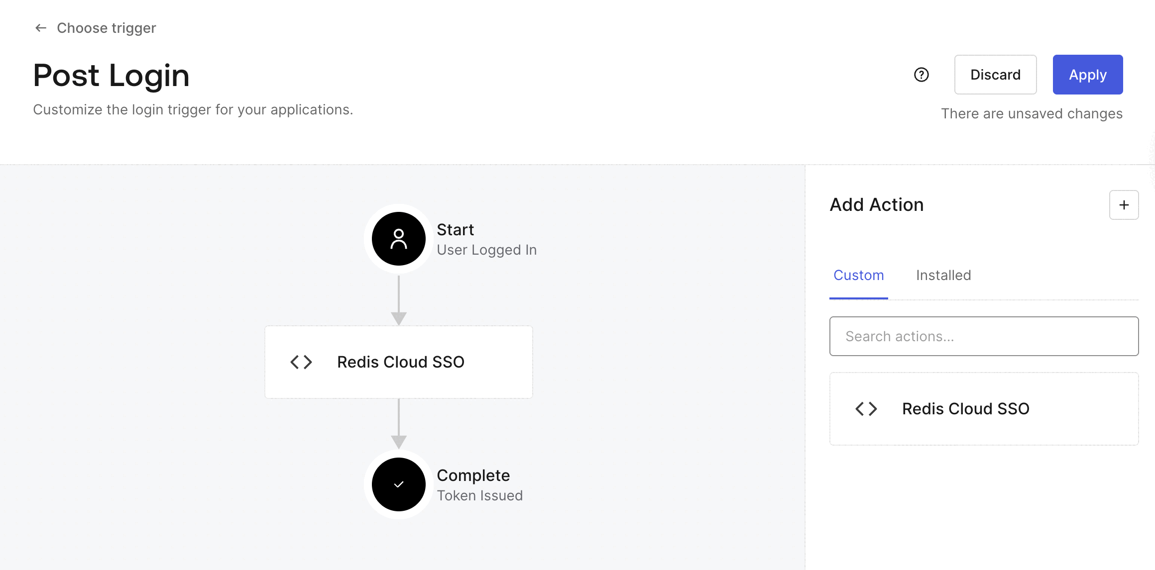The width and height of the screenshot is (1155, 570).
Task: Focus the Search actions input field
Action: (x=984, y=336)
